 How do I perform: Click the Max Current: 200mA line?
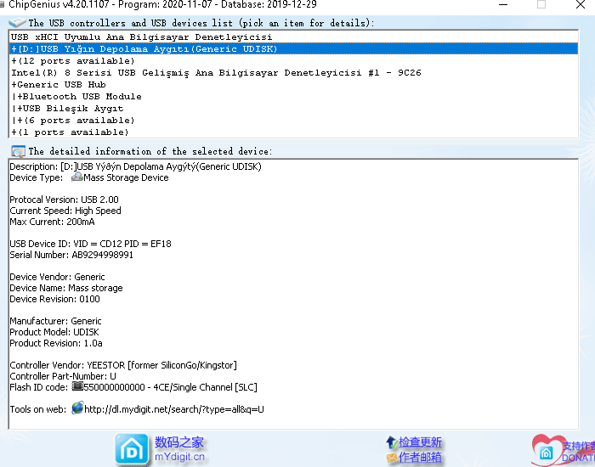tap(52, 222)
